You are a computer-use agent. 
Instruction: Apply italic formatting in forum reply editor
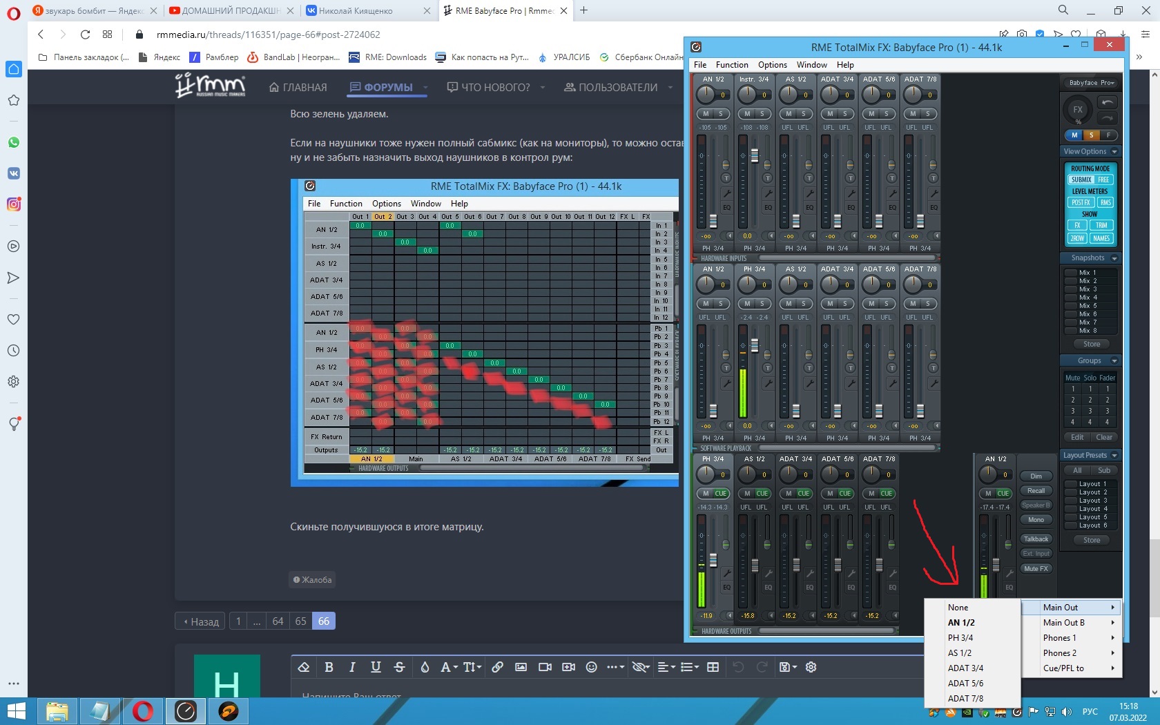(x=352, y=667)
